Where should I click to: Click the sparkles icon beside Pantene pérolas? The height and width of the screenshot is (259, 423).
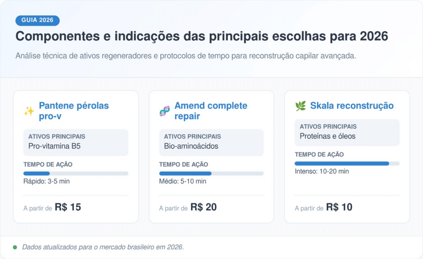[29, 111]
